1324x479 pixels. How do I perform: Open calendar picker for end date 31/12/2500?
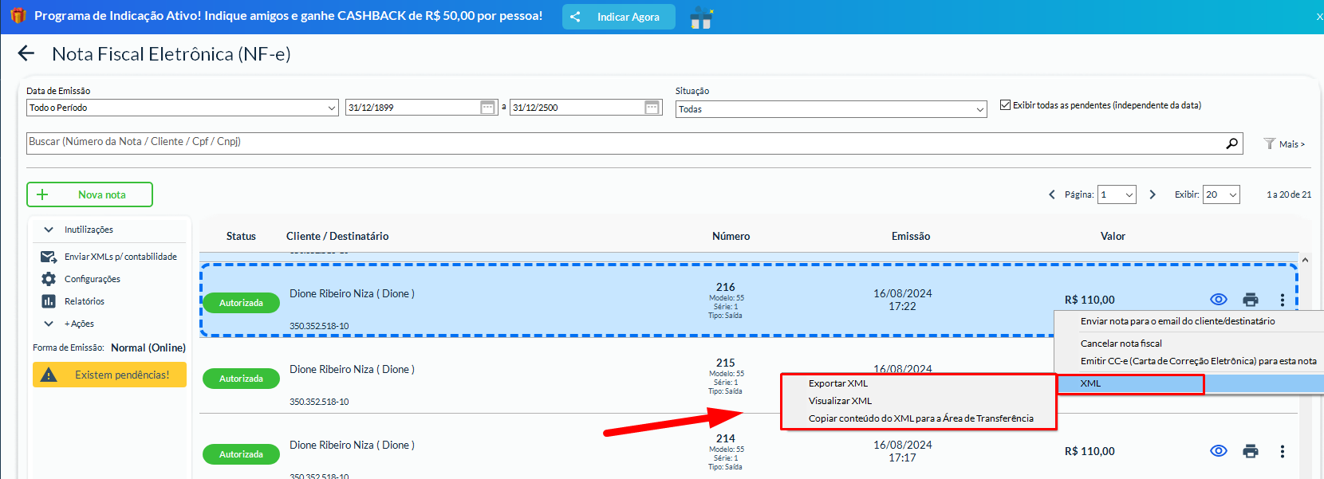point(652,108)
